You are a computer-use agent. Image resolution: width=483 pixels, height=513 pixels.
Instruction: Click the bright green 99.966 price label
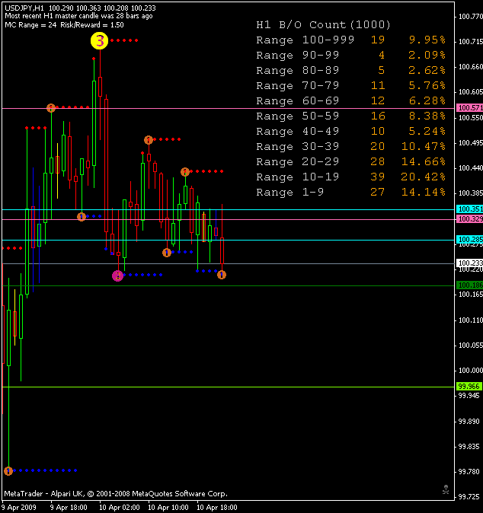point(468,387)
